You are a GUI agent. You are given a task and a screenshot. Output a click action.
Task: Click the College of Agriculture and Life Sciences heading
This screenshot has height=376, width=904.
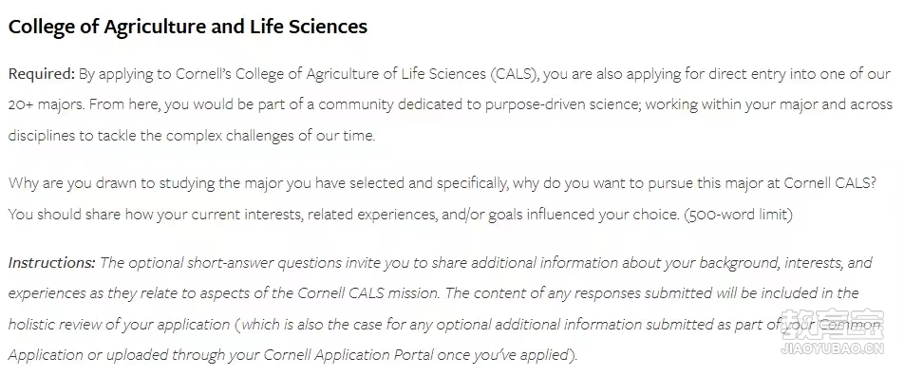[187, 28]
